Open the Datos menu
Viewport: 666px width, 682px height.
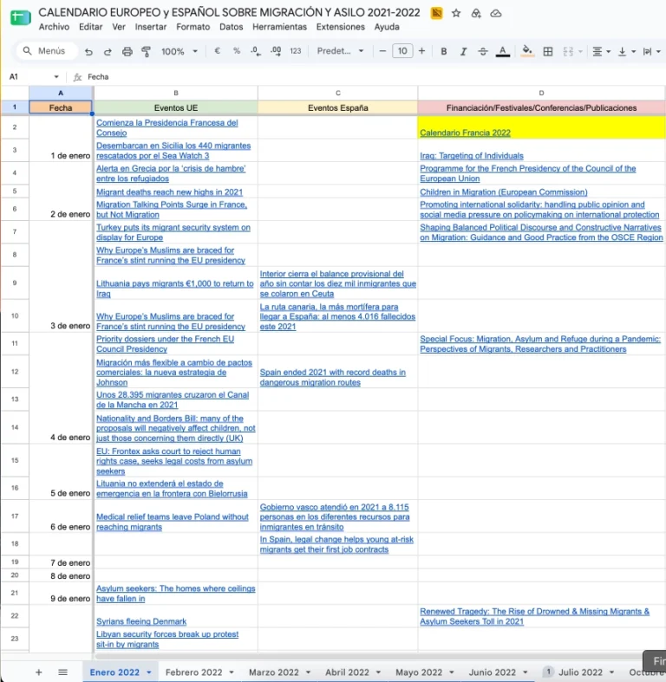pos(232,27)
